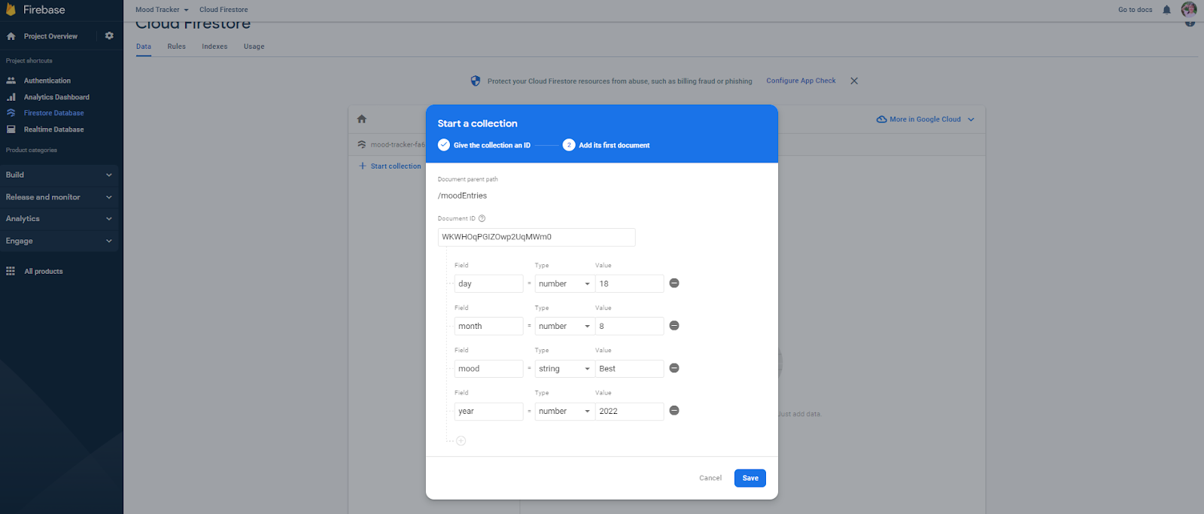Viewport: 1204px width, 514px height.
Task: Dismiss the App Check banner
Action: [854, 81]
